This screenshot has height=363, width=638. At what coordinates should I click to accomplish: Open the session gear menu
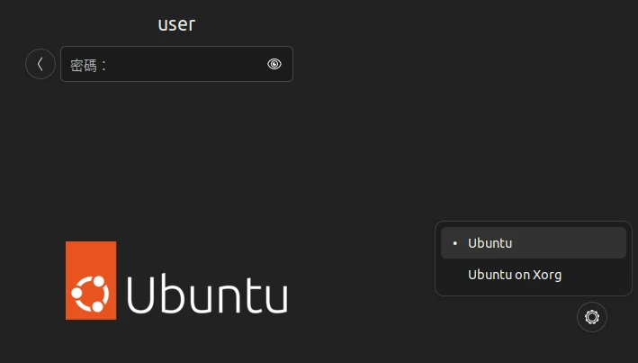point(592,317)
